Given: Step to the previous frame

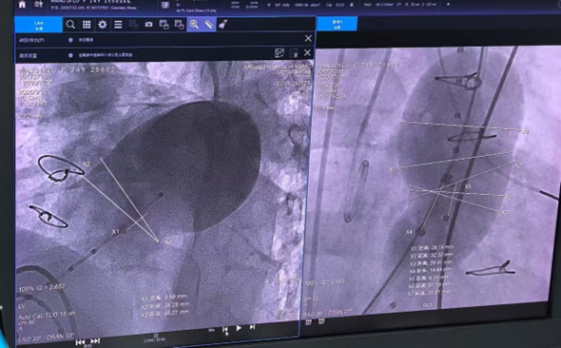Looking at the screenshot, I should pyautogui.click(x=225, y=329).
